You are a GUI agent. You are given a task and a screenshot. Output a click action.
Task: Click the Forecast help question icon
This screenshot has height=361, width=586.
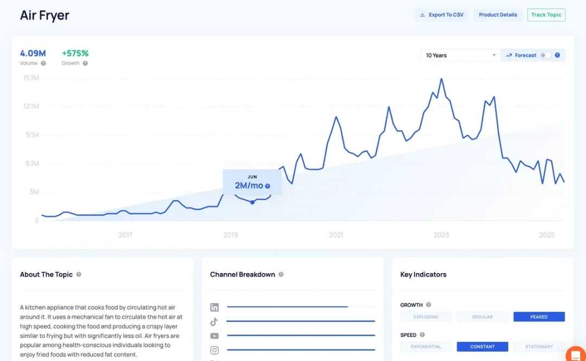(557, 55)
